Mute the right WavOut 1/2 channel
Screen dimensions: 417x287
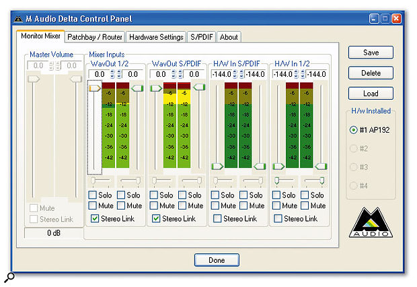coord(121,205)
